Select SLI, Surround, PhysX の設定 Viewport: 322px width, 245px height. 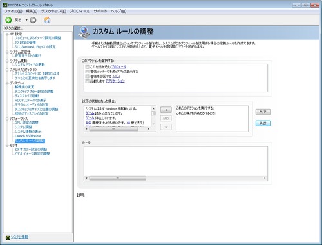[35, 47]
